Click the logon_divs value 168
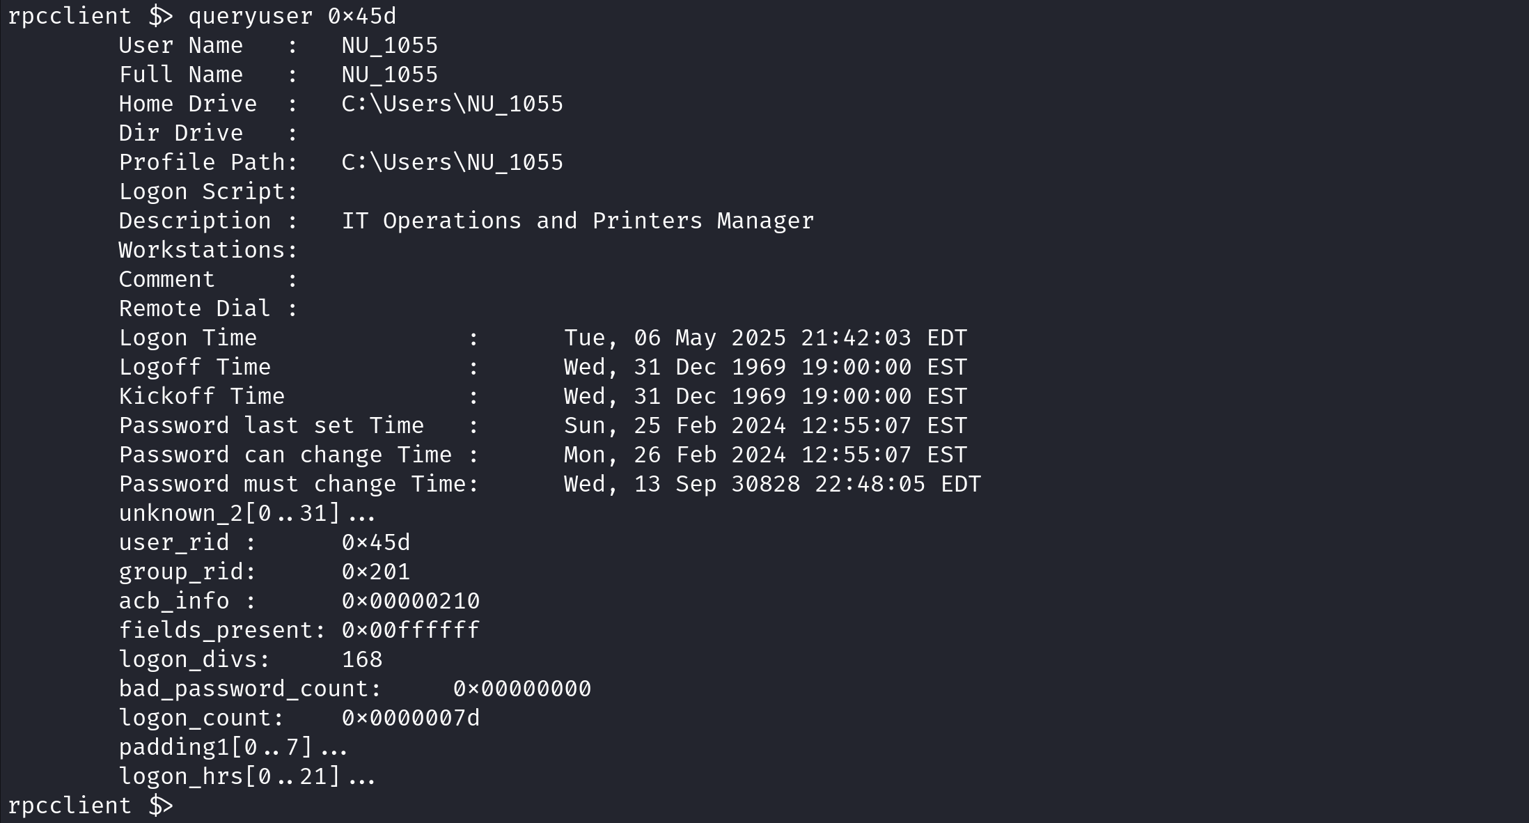 362,660
